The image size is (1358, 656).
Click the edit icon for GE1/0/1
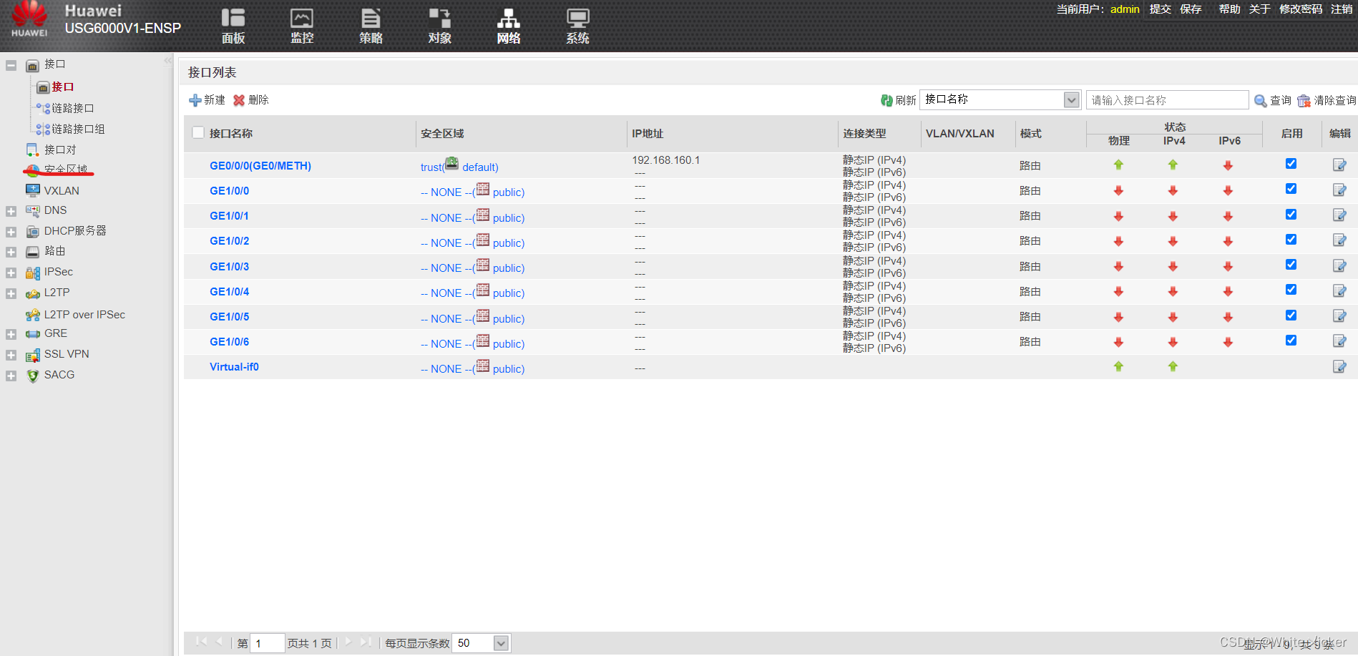pos(1339,215)
